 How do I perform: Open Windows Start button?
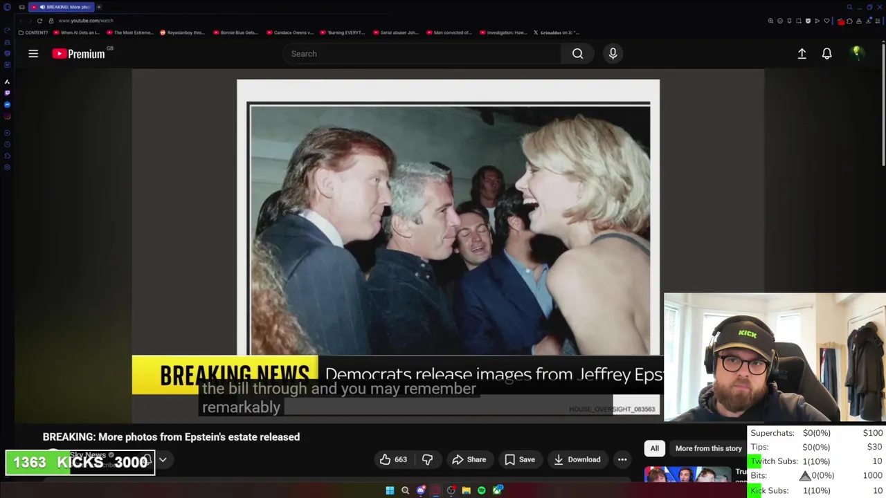click(390, 490)
